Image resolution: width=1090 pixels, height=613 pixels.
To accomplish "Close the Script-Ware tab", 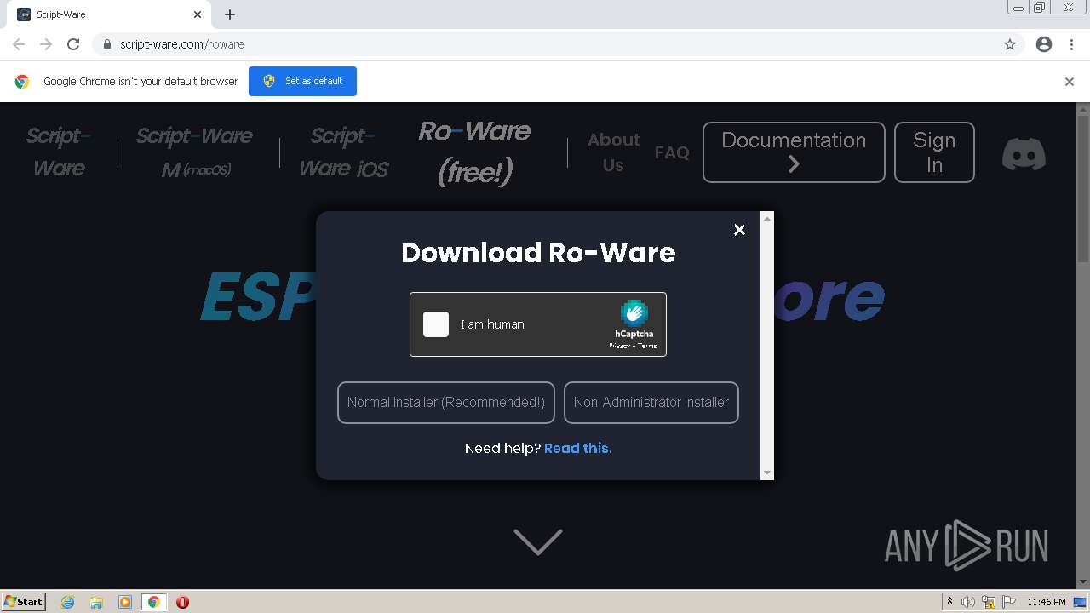I will click(x=198, y=14).
